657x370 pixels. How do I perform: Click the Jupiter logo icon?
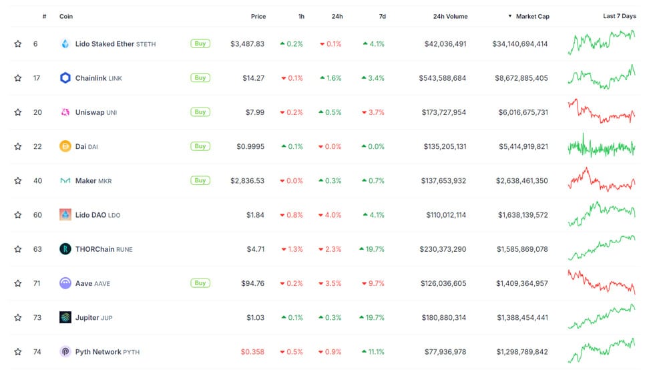(65, 318)
